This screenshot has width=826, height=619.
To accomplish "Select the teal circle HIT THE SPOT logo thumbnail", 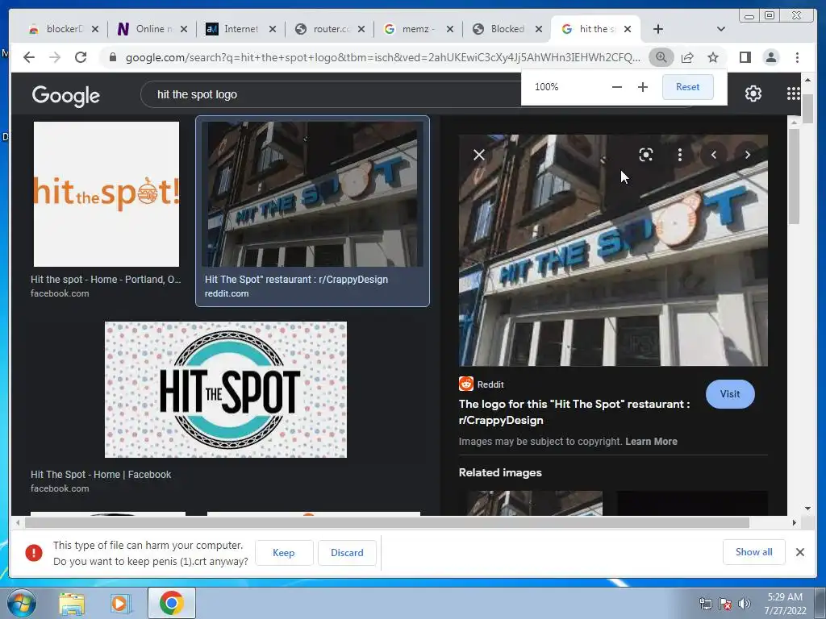I will click(x=226, y=389).
